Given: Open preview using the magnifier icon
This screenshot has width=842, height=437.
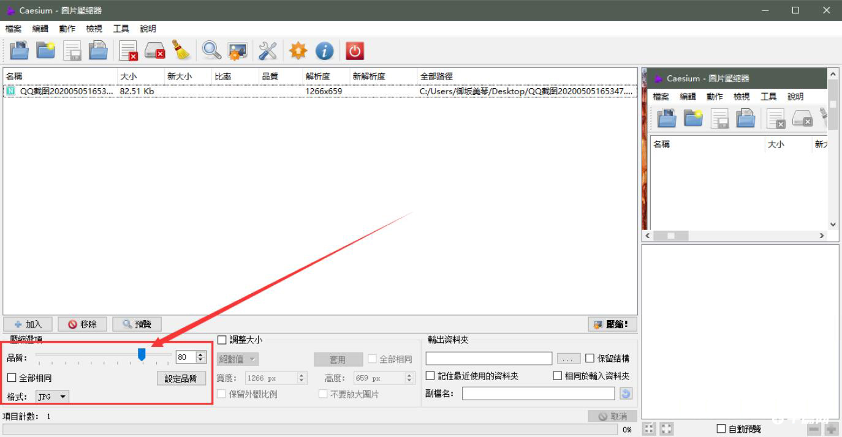Looking at the screenshot, I should pyautogui.click(x=211, y=51).
